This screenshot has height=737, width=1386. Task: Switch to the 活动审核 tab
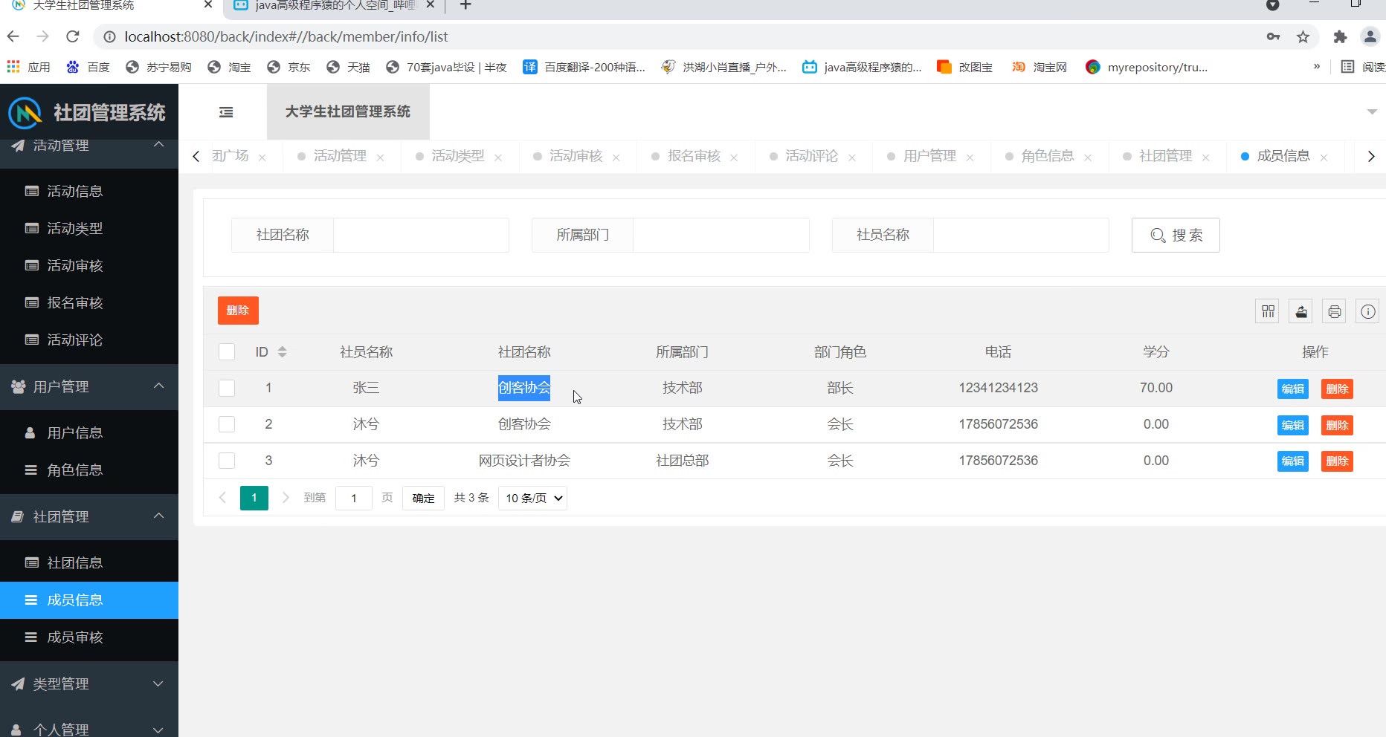[x=576, y=156]
